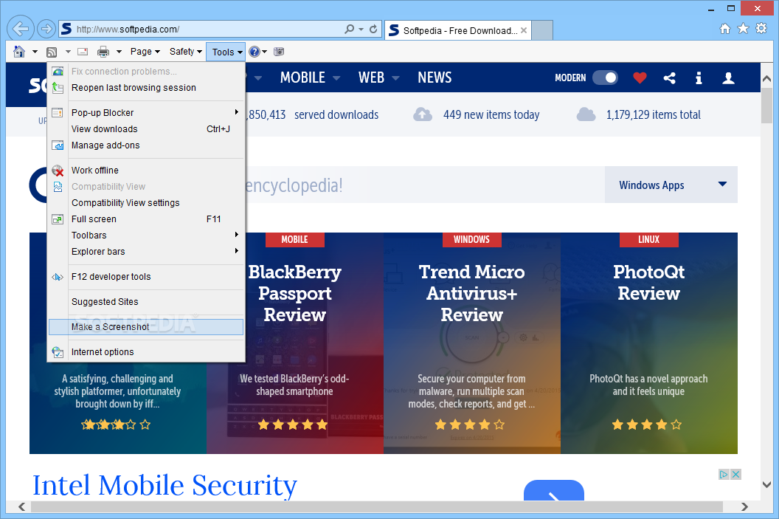
Task: Click the RSS feeds icon
Action: point(52,52)
